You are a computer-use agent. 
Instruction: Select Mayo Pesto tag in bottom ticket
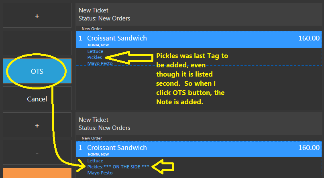[x=100, y=173]
